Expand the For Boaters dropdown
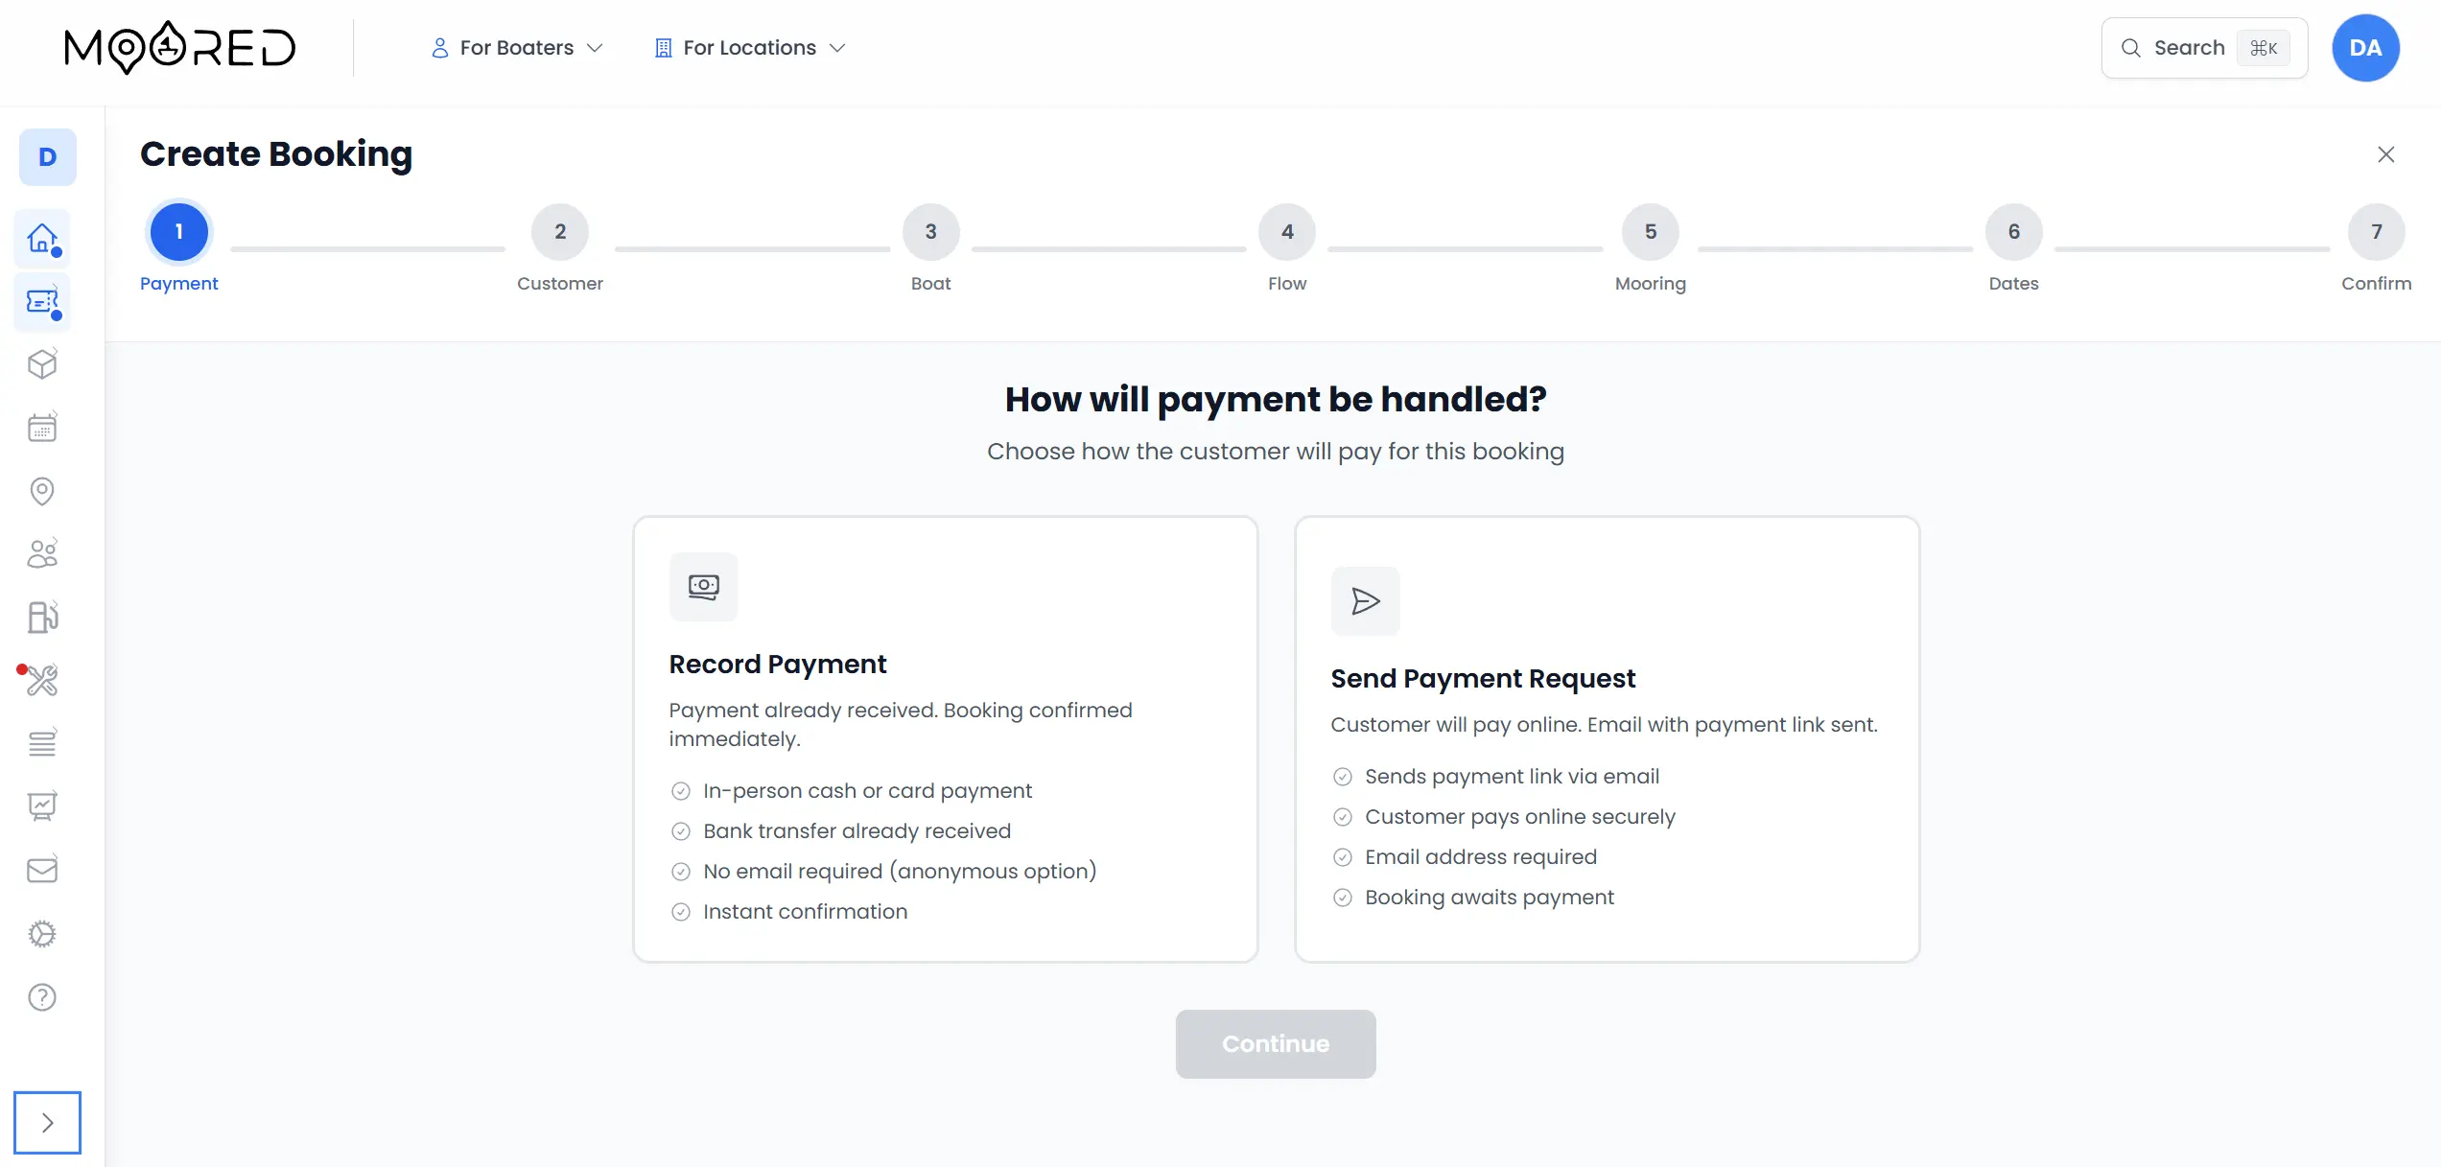 (516, 47)
